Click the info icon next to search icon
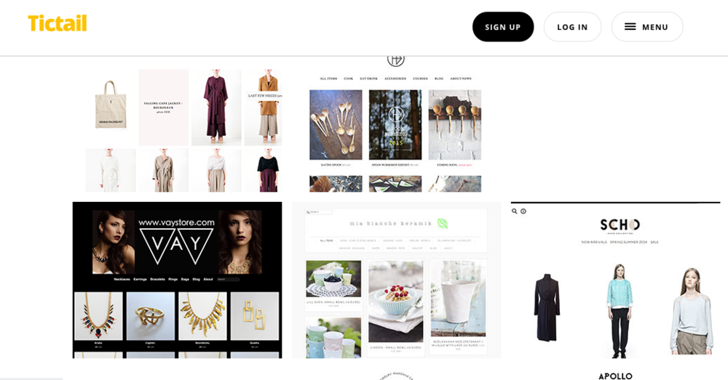 pyautogui.click(x=523, y=211)
